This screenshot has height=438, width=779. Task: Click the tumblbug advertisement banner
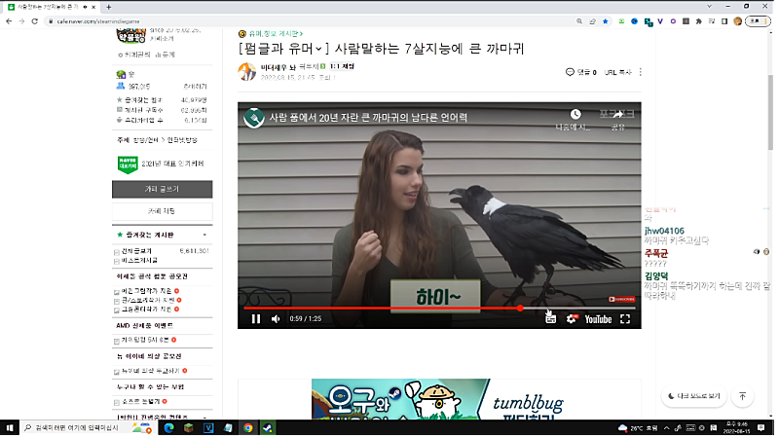pos(439,399)
